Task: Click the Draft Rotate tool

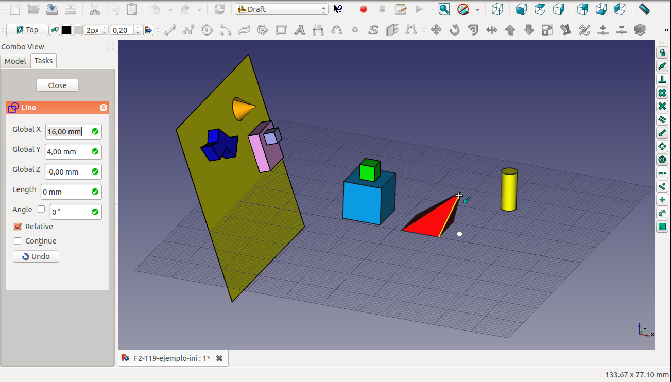Action: pos(455,30)
